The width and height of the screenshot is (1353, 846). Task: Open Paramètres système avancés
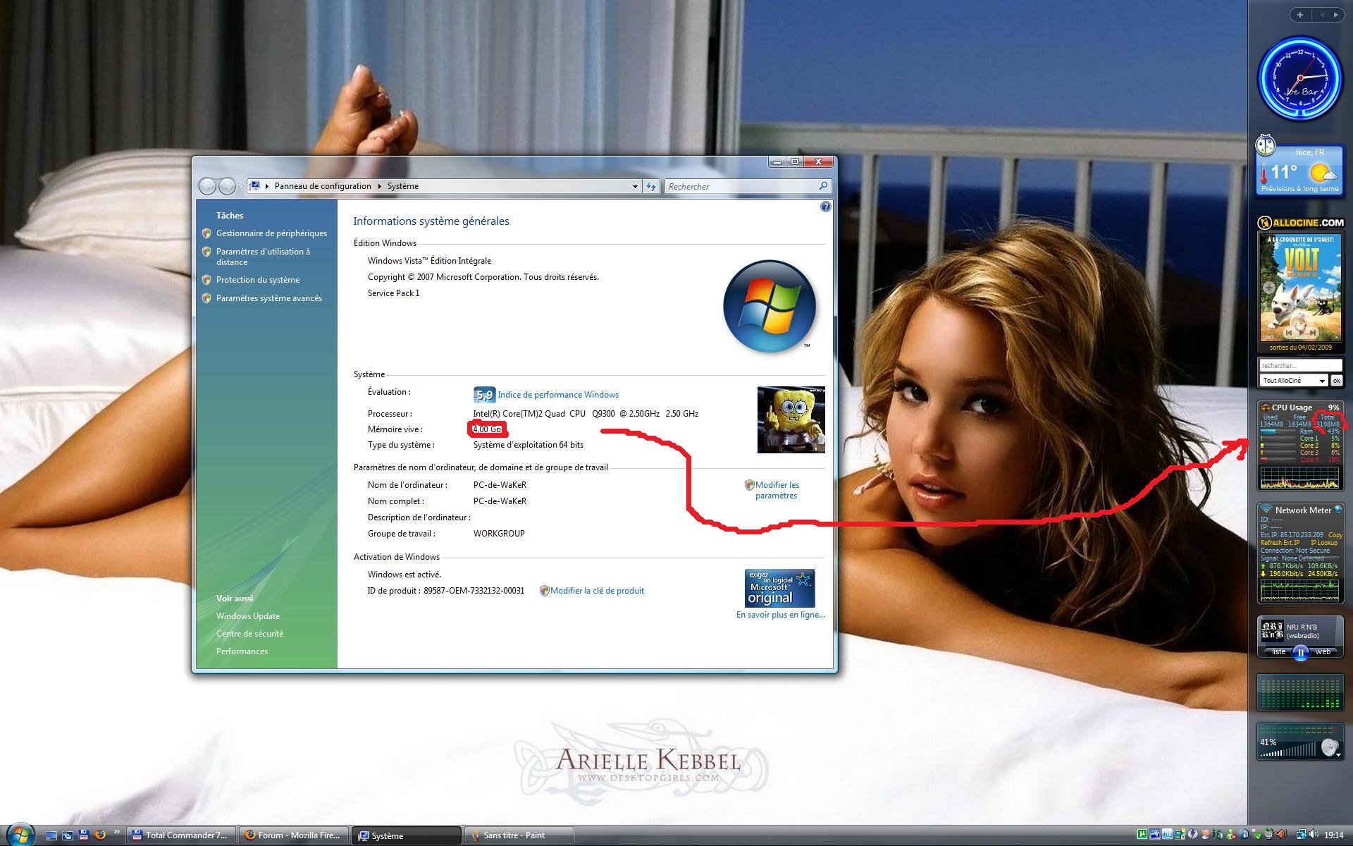268,298
